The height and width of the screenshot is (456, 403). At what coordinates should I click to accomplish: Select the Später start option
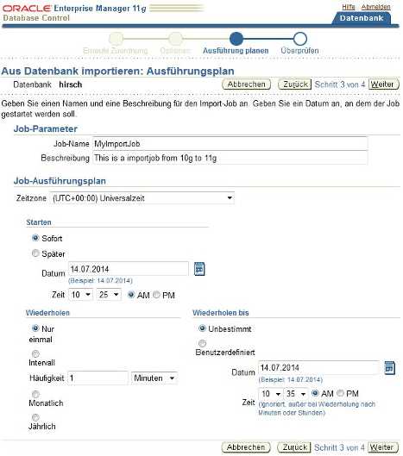(35, 253)
